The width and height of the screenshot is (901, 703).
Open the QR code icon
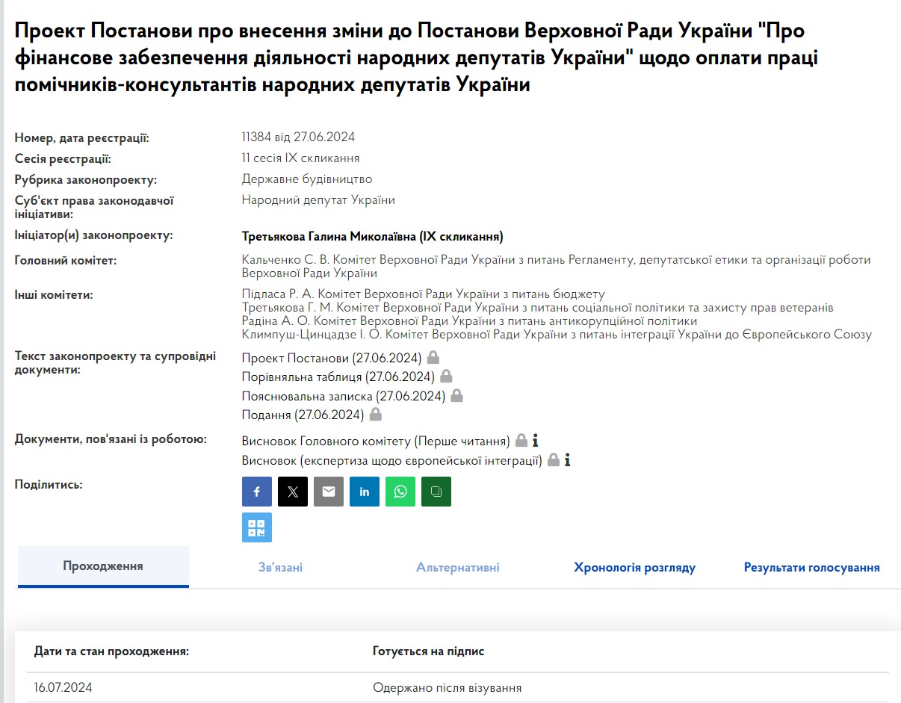pyautogui.click(x=256, y=527)
